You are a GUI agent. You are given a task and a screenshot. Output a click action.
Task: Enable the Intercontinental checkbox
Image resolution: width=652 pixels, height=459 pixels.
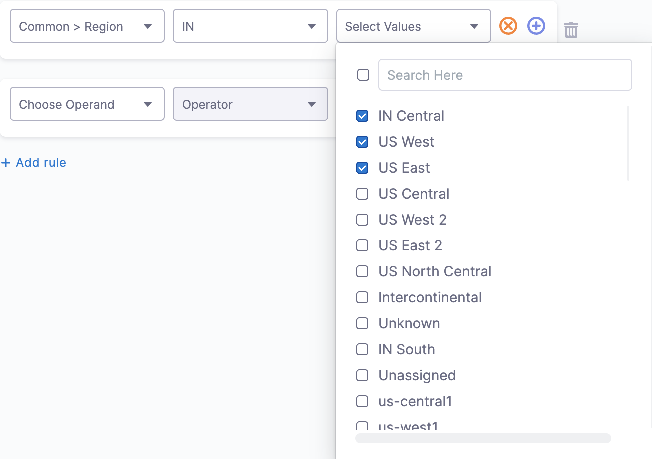coord(362,297)
